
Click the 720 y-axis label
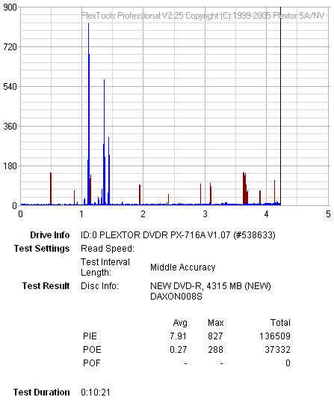(10, 47)
